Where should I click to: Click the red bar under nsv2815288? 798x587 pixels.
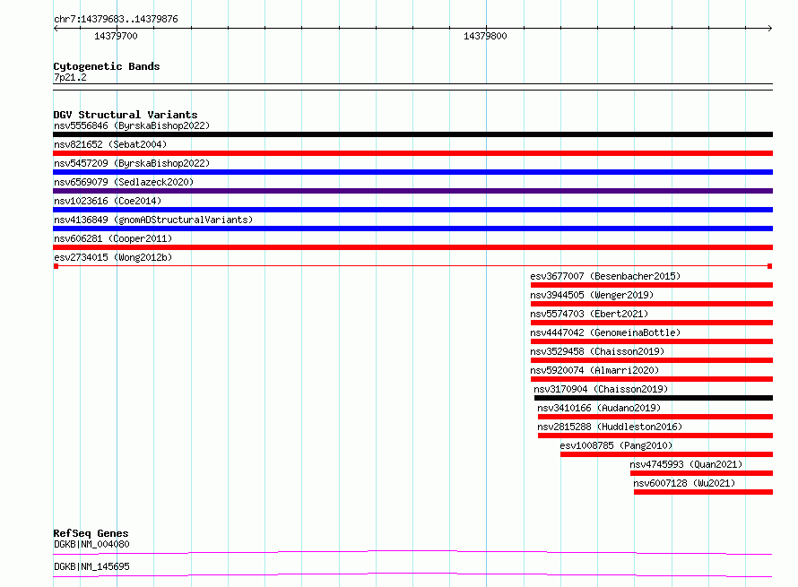pyautogui.click(x=655, y=436)
